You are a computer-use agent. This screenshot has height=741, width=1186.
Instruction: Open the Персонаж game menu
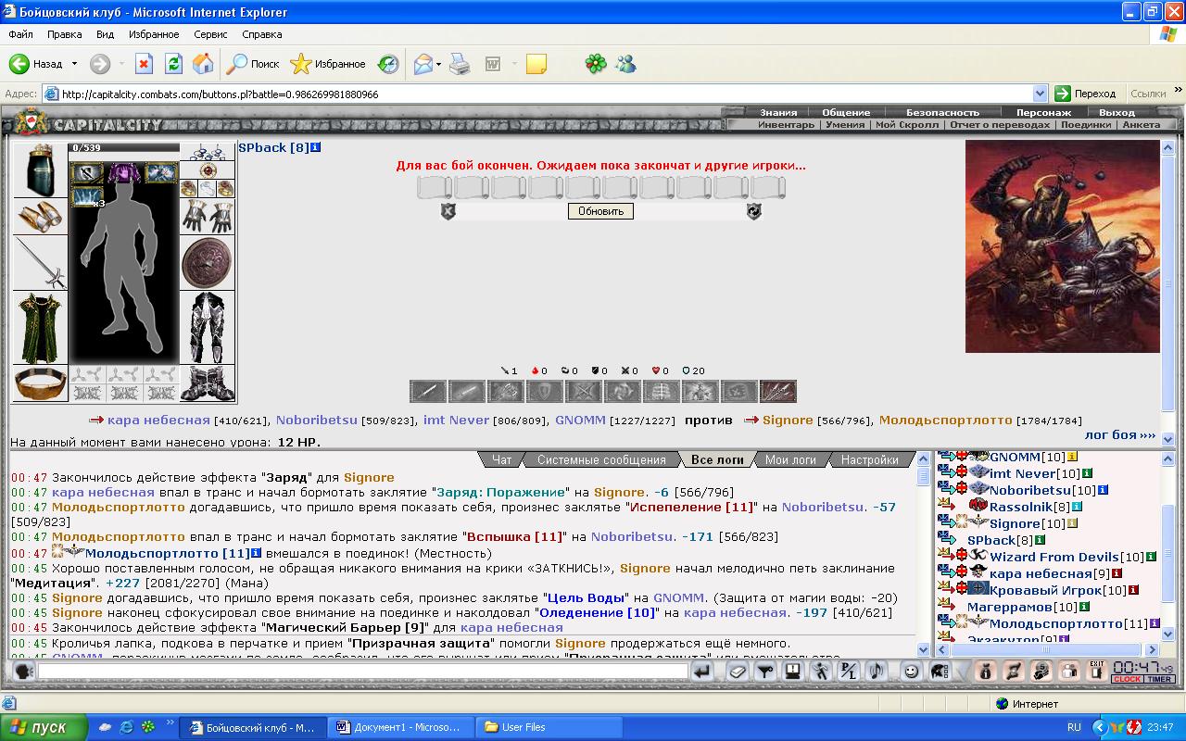(1042, 112)
